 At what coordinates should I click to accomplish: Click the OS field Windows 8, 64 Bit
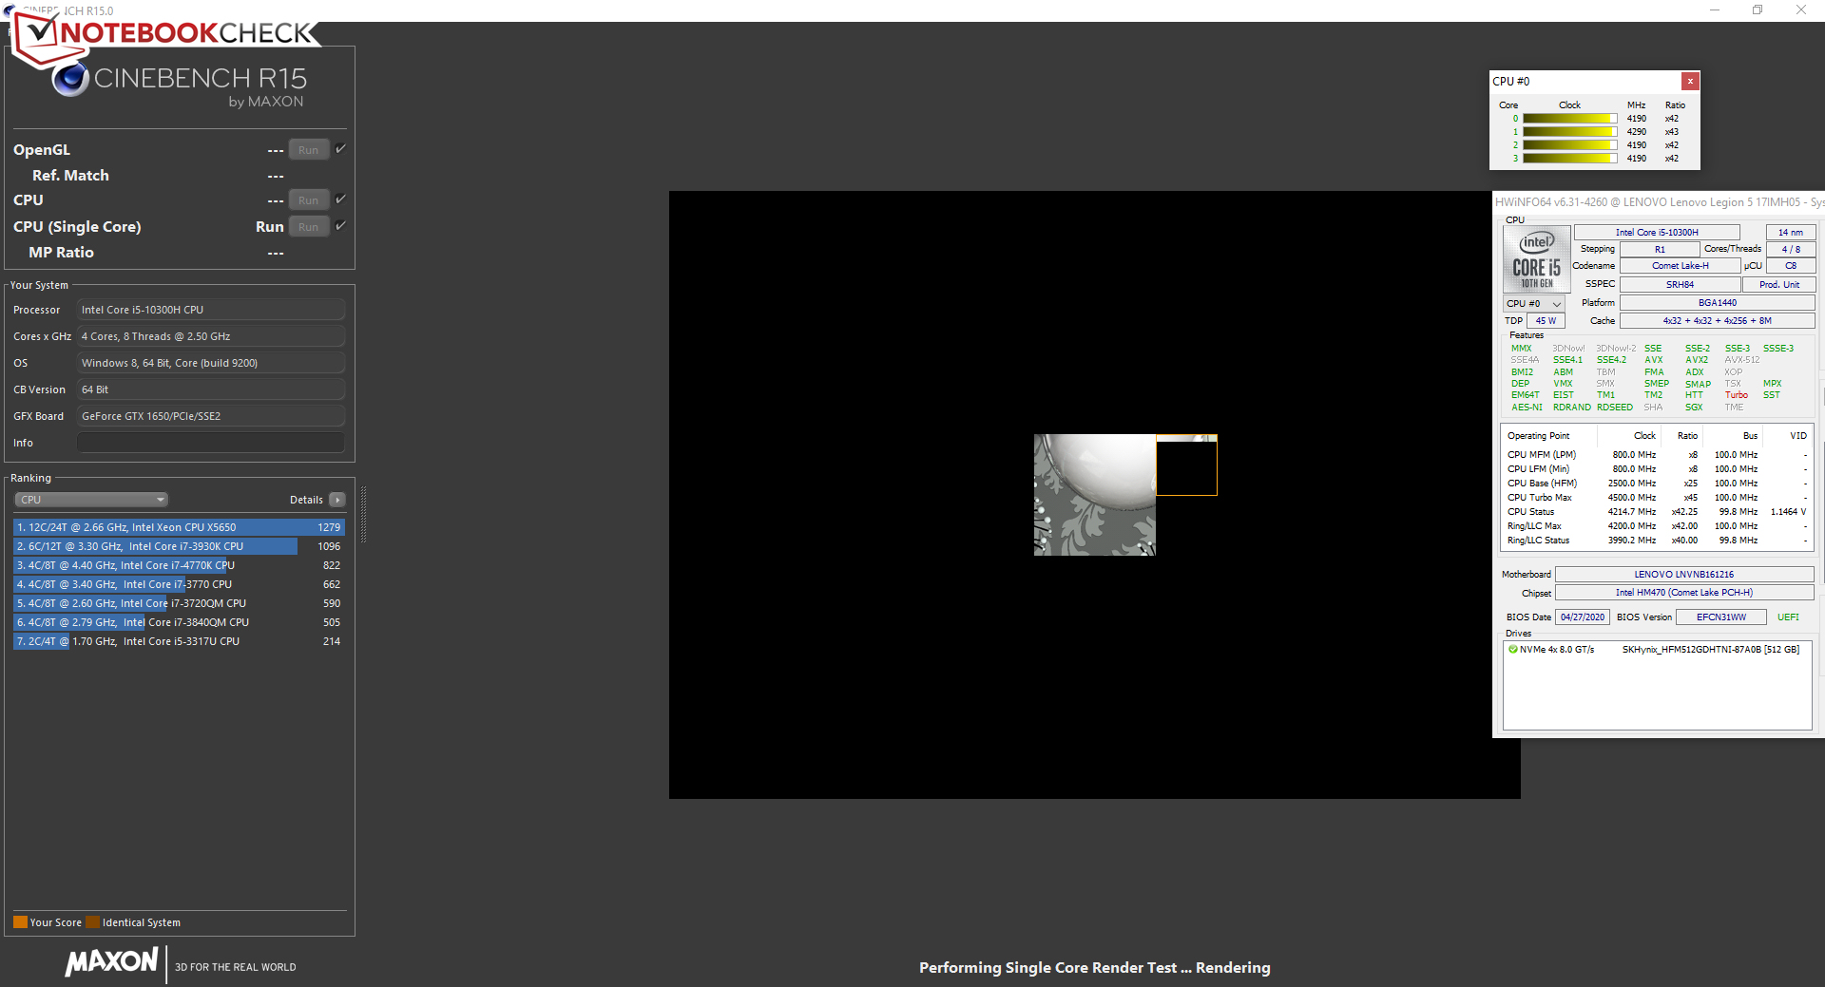tap(211, 363)
